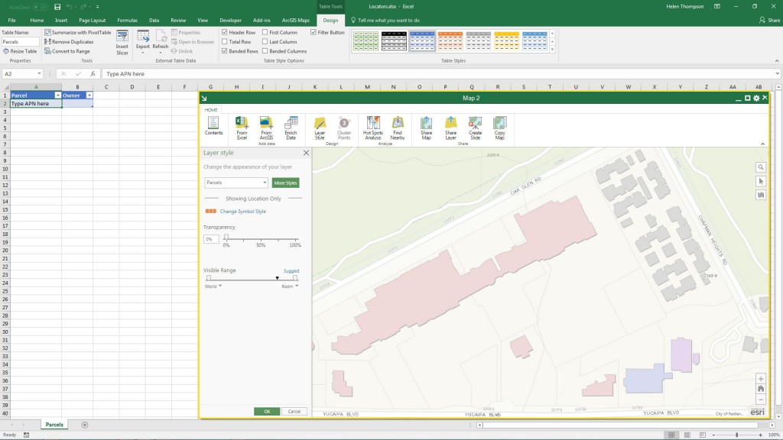Expand the Table Styles gallery

[x=552, y=50]
